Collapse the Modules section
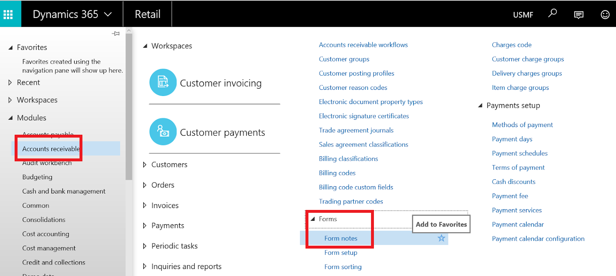616x276 pixels. click(x=10, y=118)
